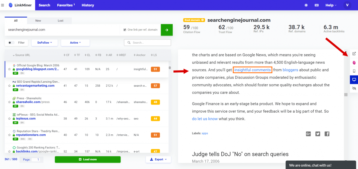Open preview in new tab icon
The height and width of the screenshot is (169, 358).
tap(354, 54)
